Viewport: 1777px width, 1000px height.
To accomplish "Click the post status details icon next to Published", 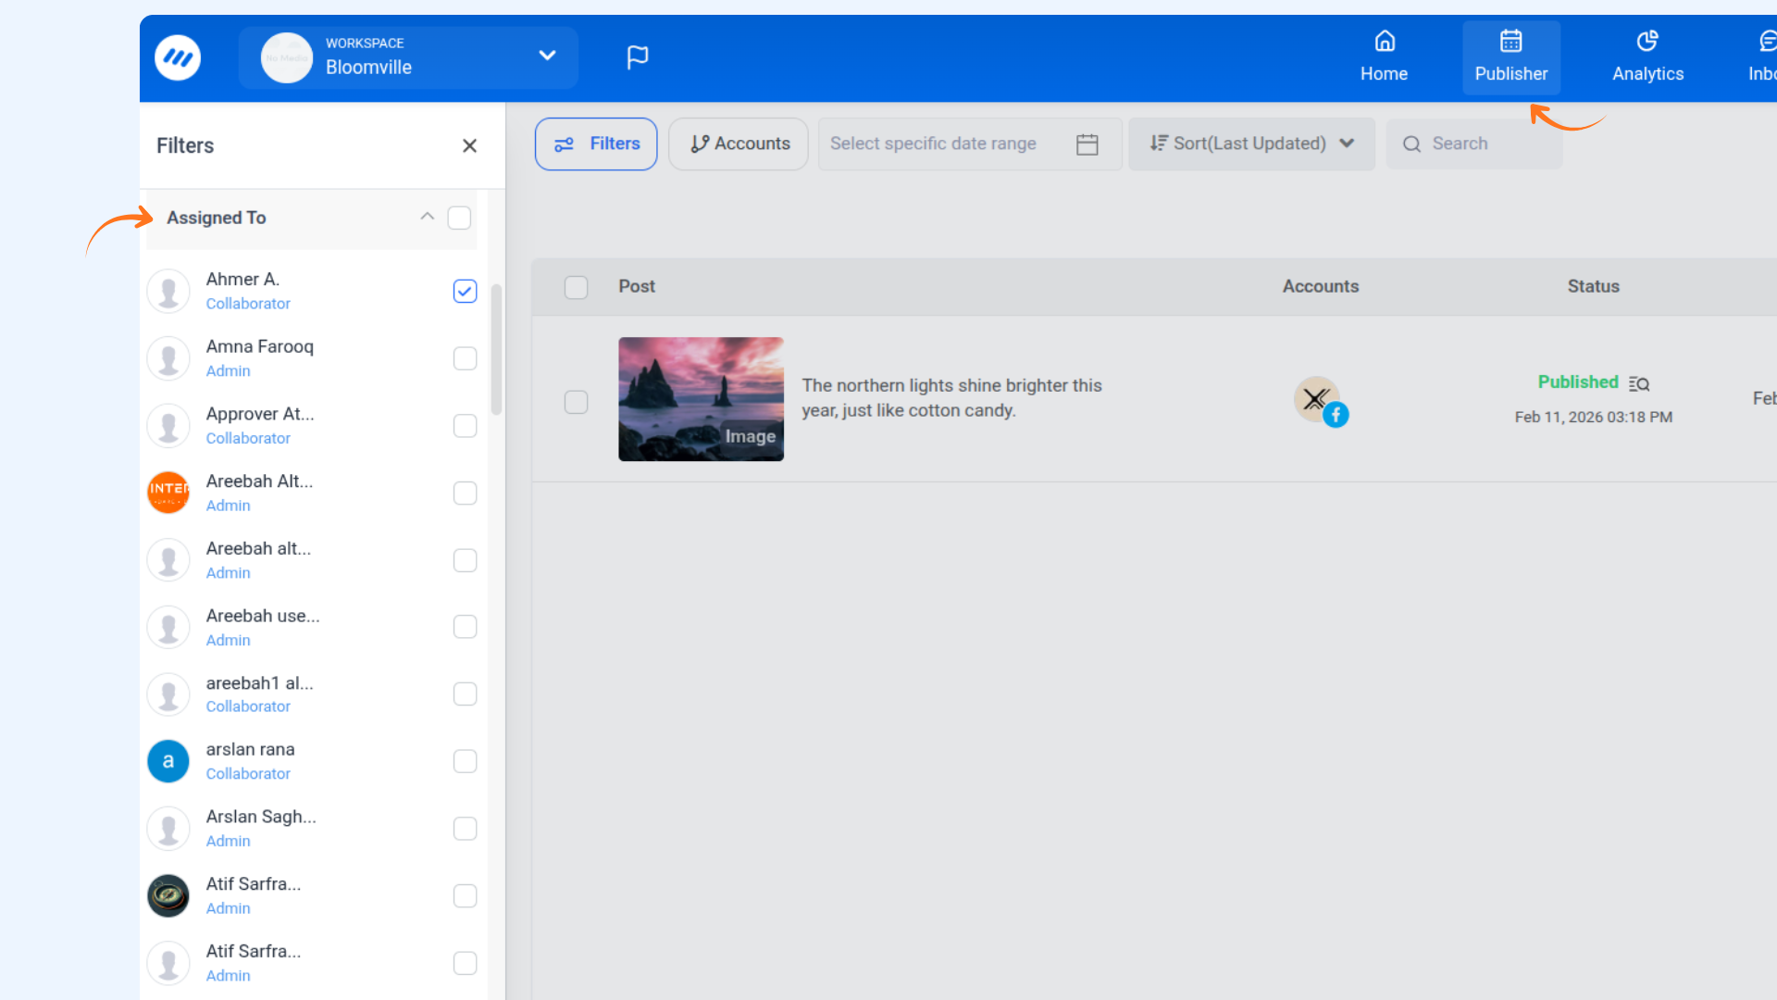I will [x=1639, y=383].
